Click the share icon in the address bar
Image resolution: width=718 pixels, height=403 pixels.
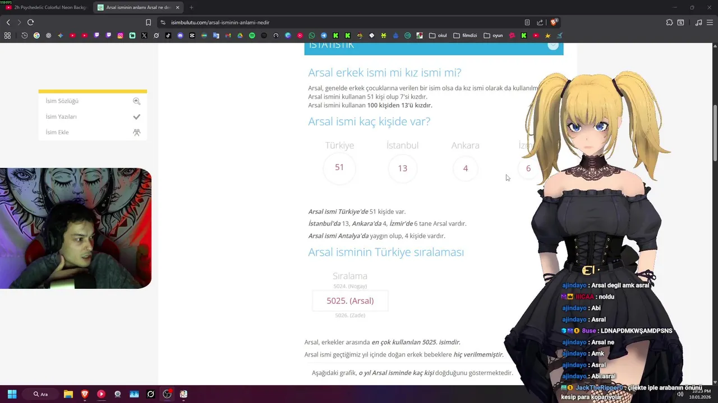point(540,22)
